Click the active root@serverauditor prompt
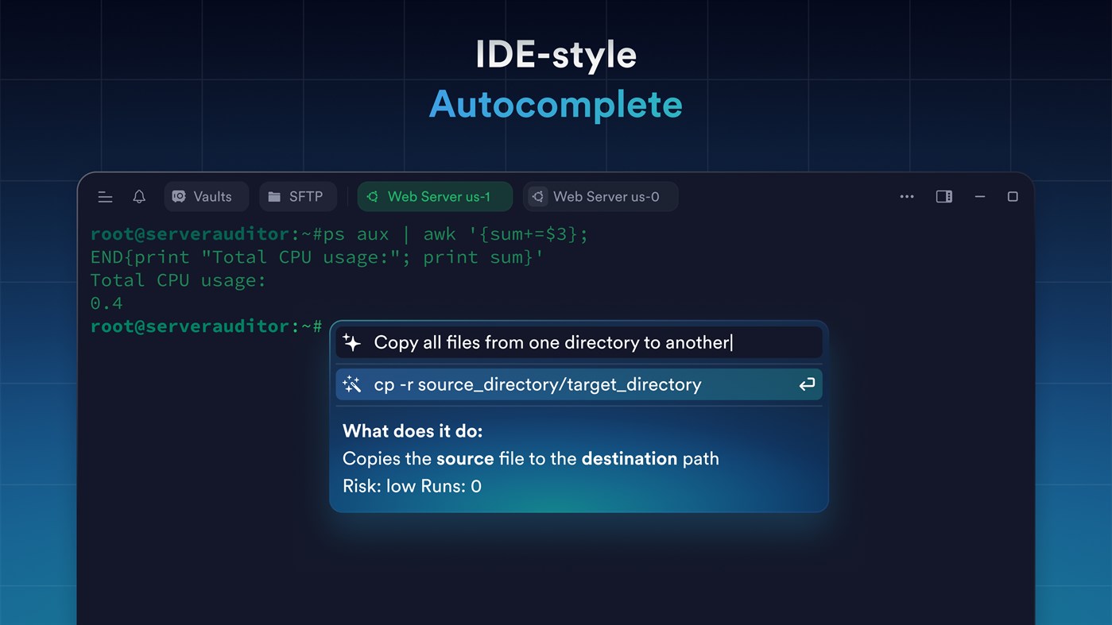The image size is (1112, 625). 206,326
